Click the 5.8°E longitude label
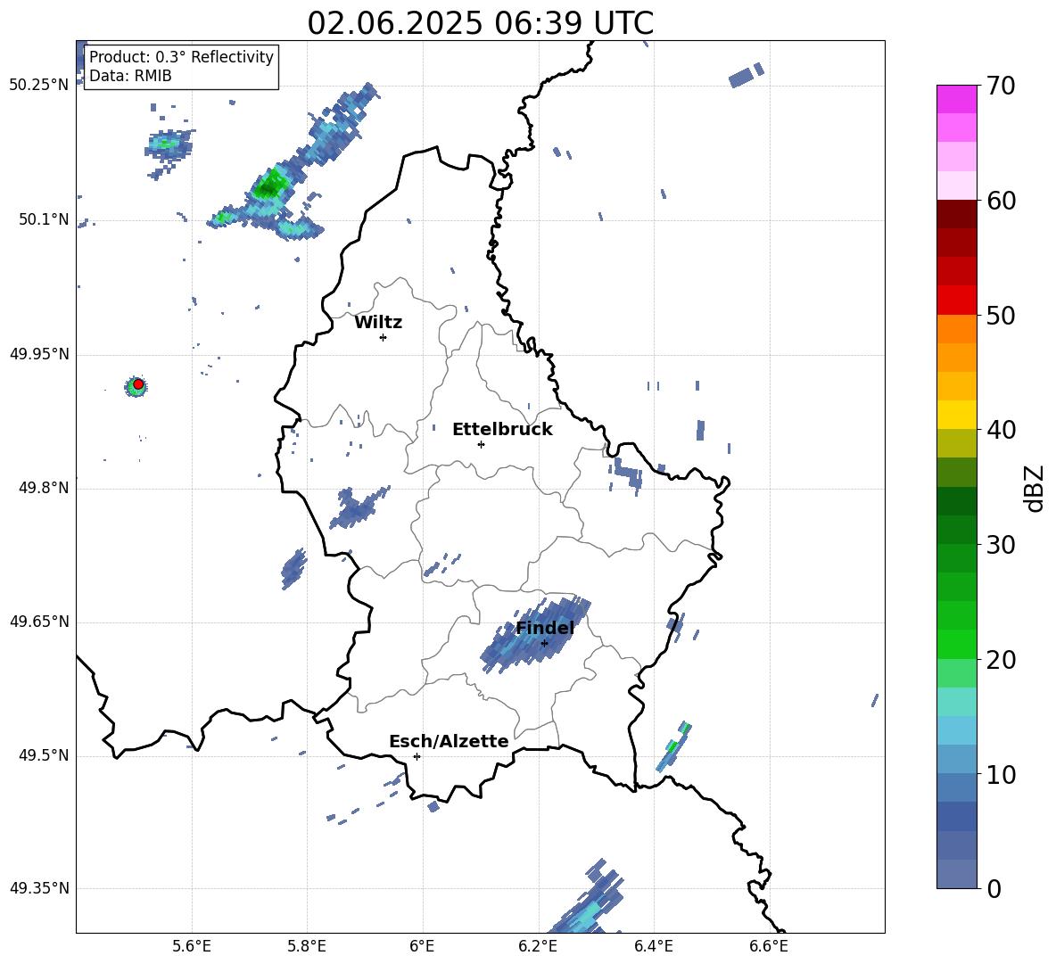1056x964 pixels. click(307, 946)
